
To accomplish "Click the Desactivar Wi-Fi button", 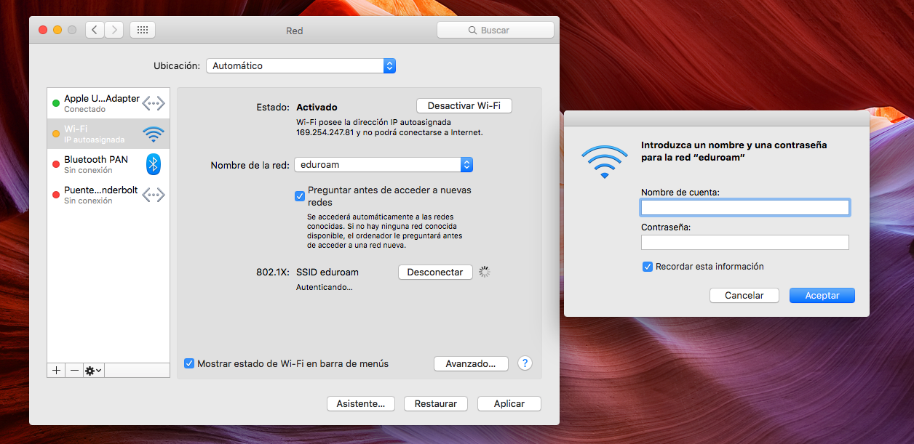I will coord(464,106).
